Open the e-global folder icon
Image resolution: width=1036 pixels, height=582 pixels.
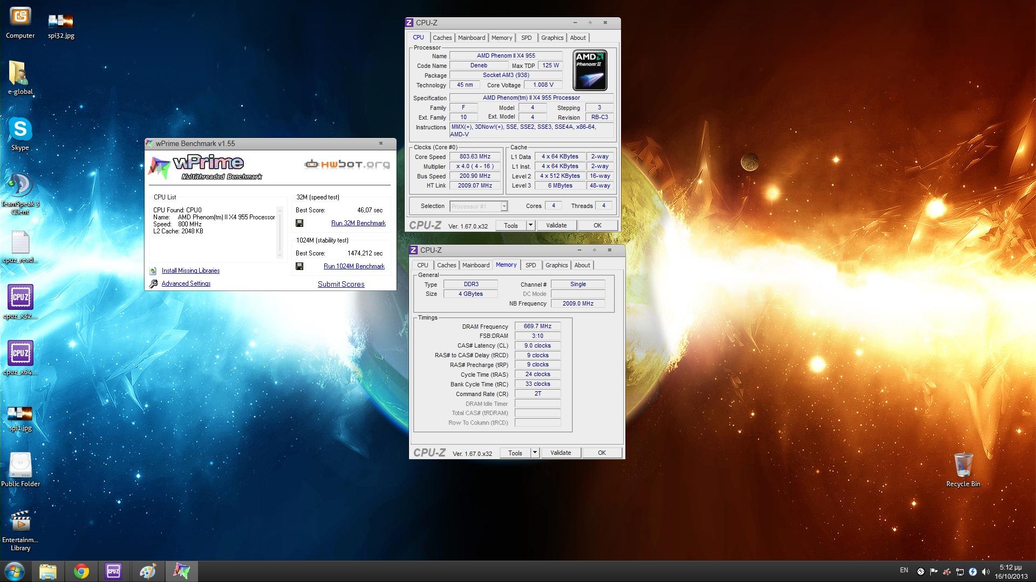pos(20,78)
